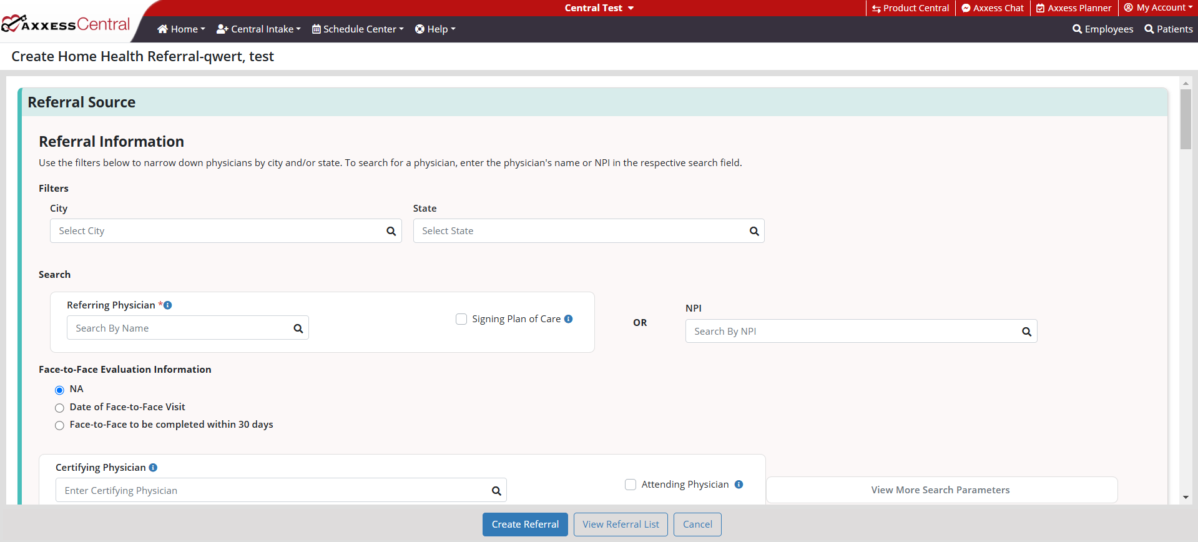Click the vertical scrollbar thumb
The height and width of the screenshot is (542, 1198).
coord(1186,119)
